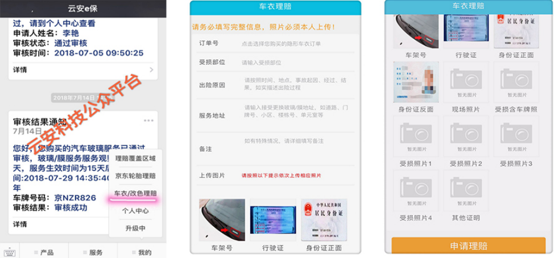
Task: Focus the 出险原因 description field
Action: [x=275, y=85]
